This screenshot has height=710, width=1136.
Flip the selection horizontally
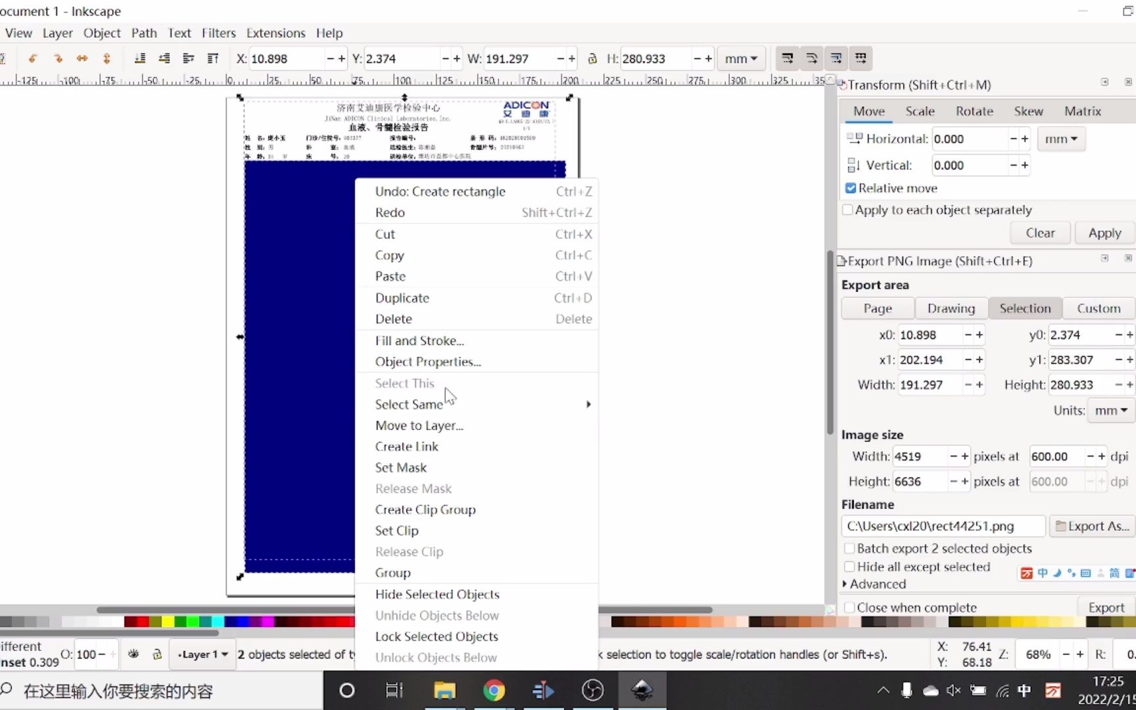[82, 58]
